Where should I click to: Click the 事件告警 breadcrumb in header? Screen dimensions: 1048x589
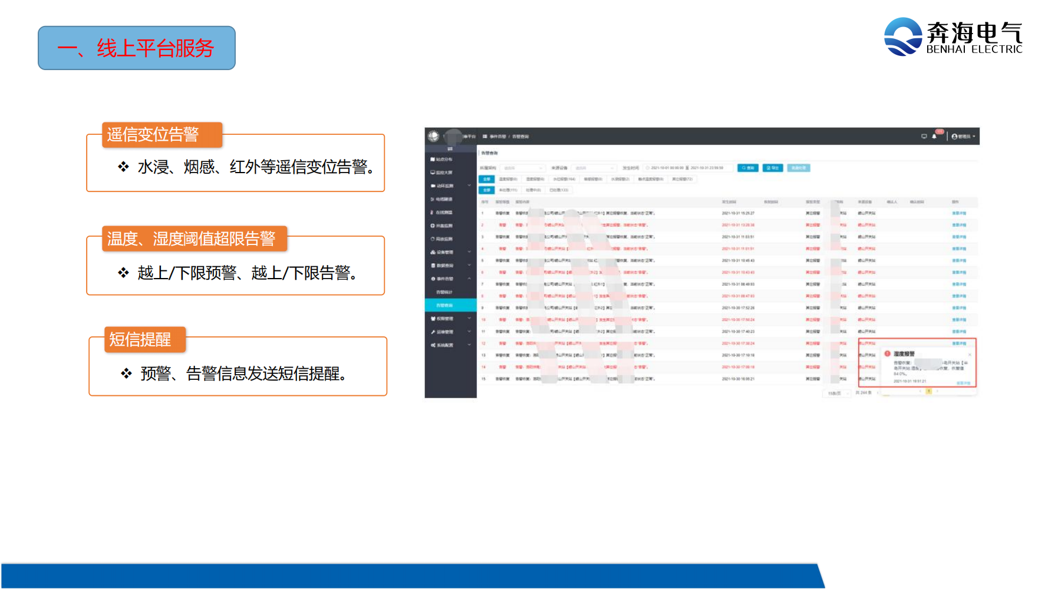[498, 137]
